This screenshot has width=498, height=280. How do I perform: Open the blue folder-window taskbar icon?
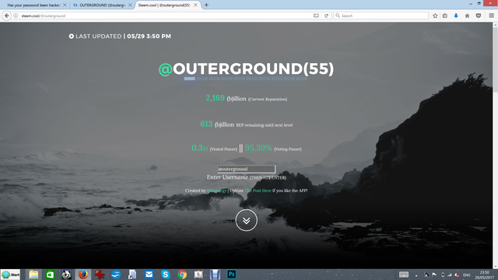[215, 275]
